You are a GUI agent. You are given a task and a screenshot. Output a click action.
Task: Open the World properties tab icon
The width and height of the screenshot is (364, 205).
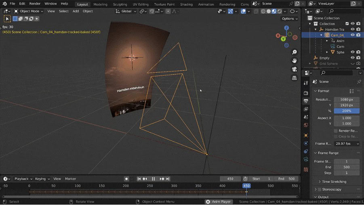click(x=306, y=125)
